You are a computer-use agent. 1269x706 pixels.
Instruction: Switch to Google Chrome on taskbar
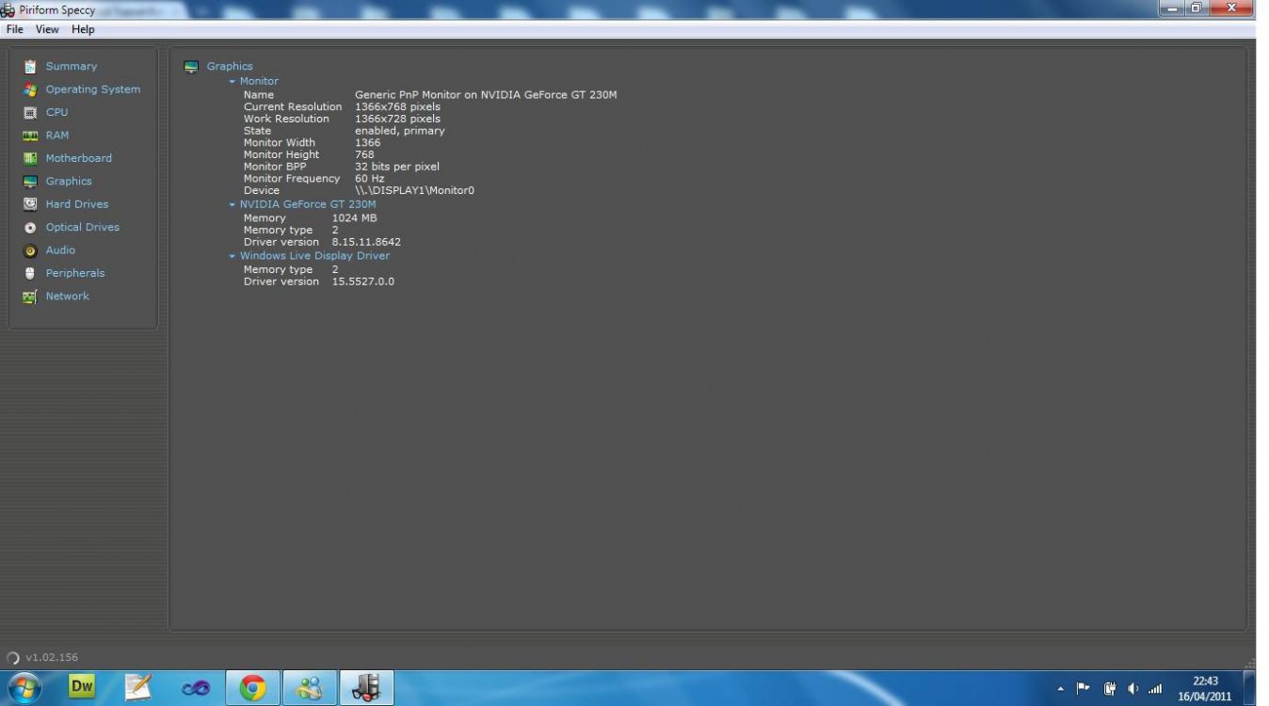pyautogui.click(x=252, y=688)
